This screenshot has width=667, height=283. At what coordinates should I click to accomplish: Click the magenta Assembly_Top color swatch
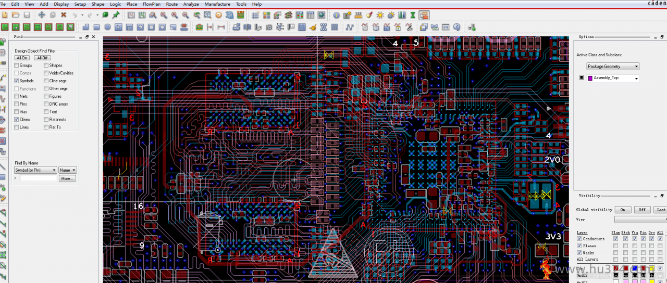[x=590, y=78]
